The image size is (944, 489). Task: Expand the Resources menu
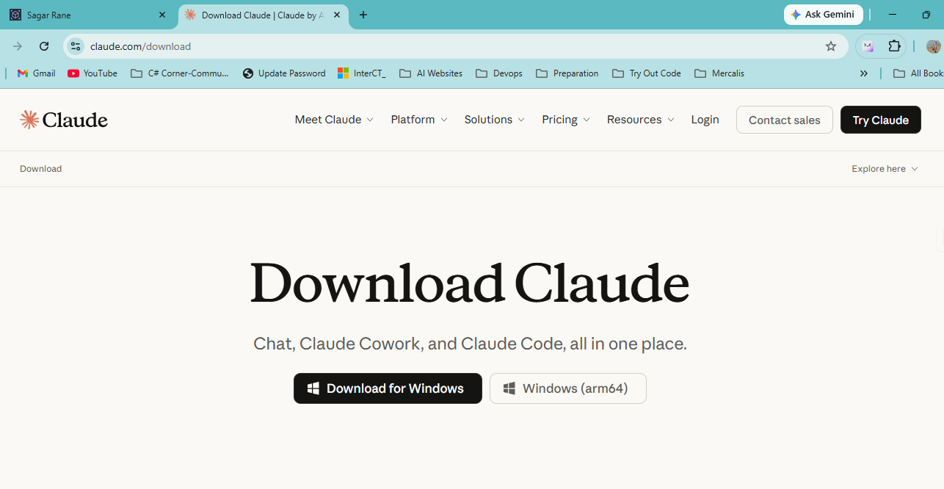click(x=640, y=120)
